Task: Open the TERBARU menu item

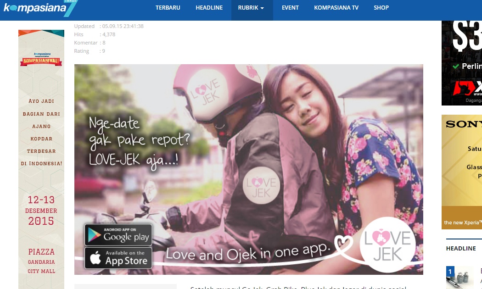Action: [x=168, y=8]
